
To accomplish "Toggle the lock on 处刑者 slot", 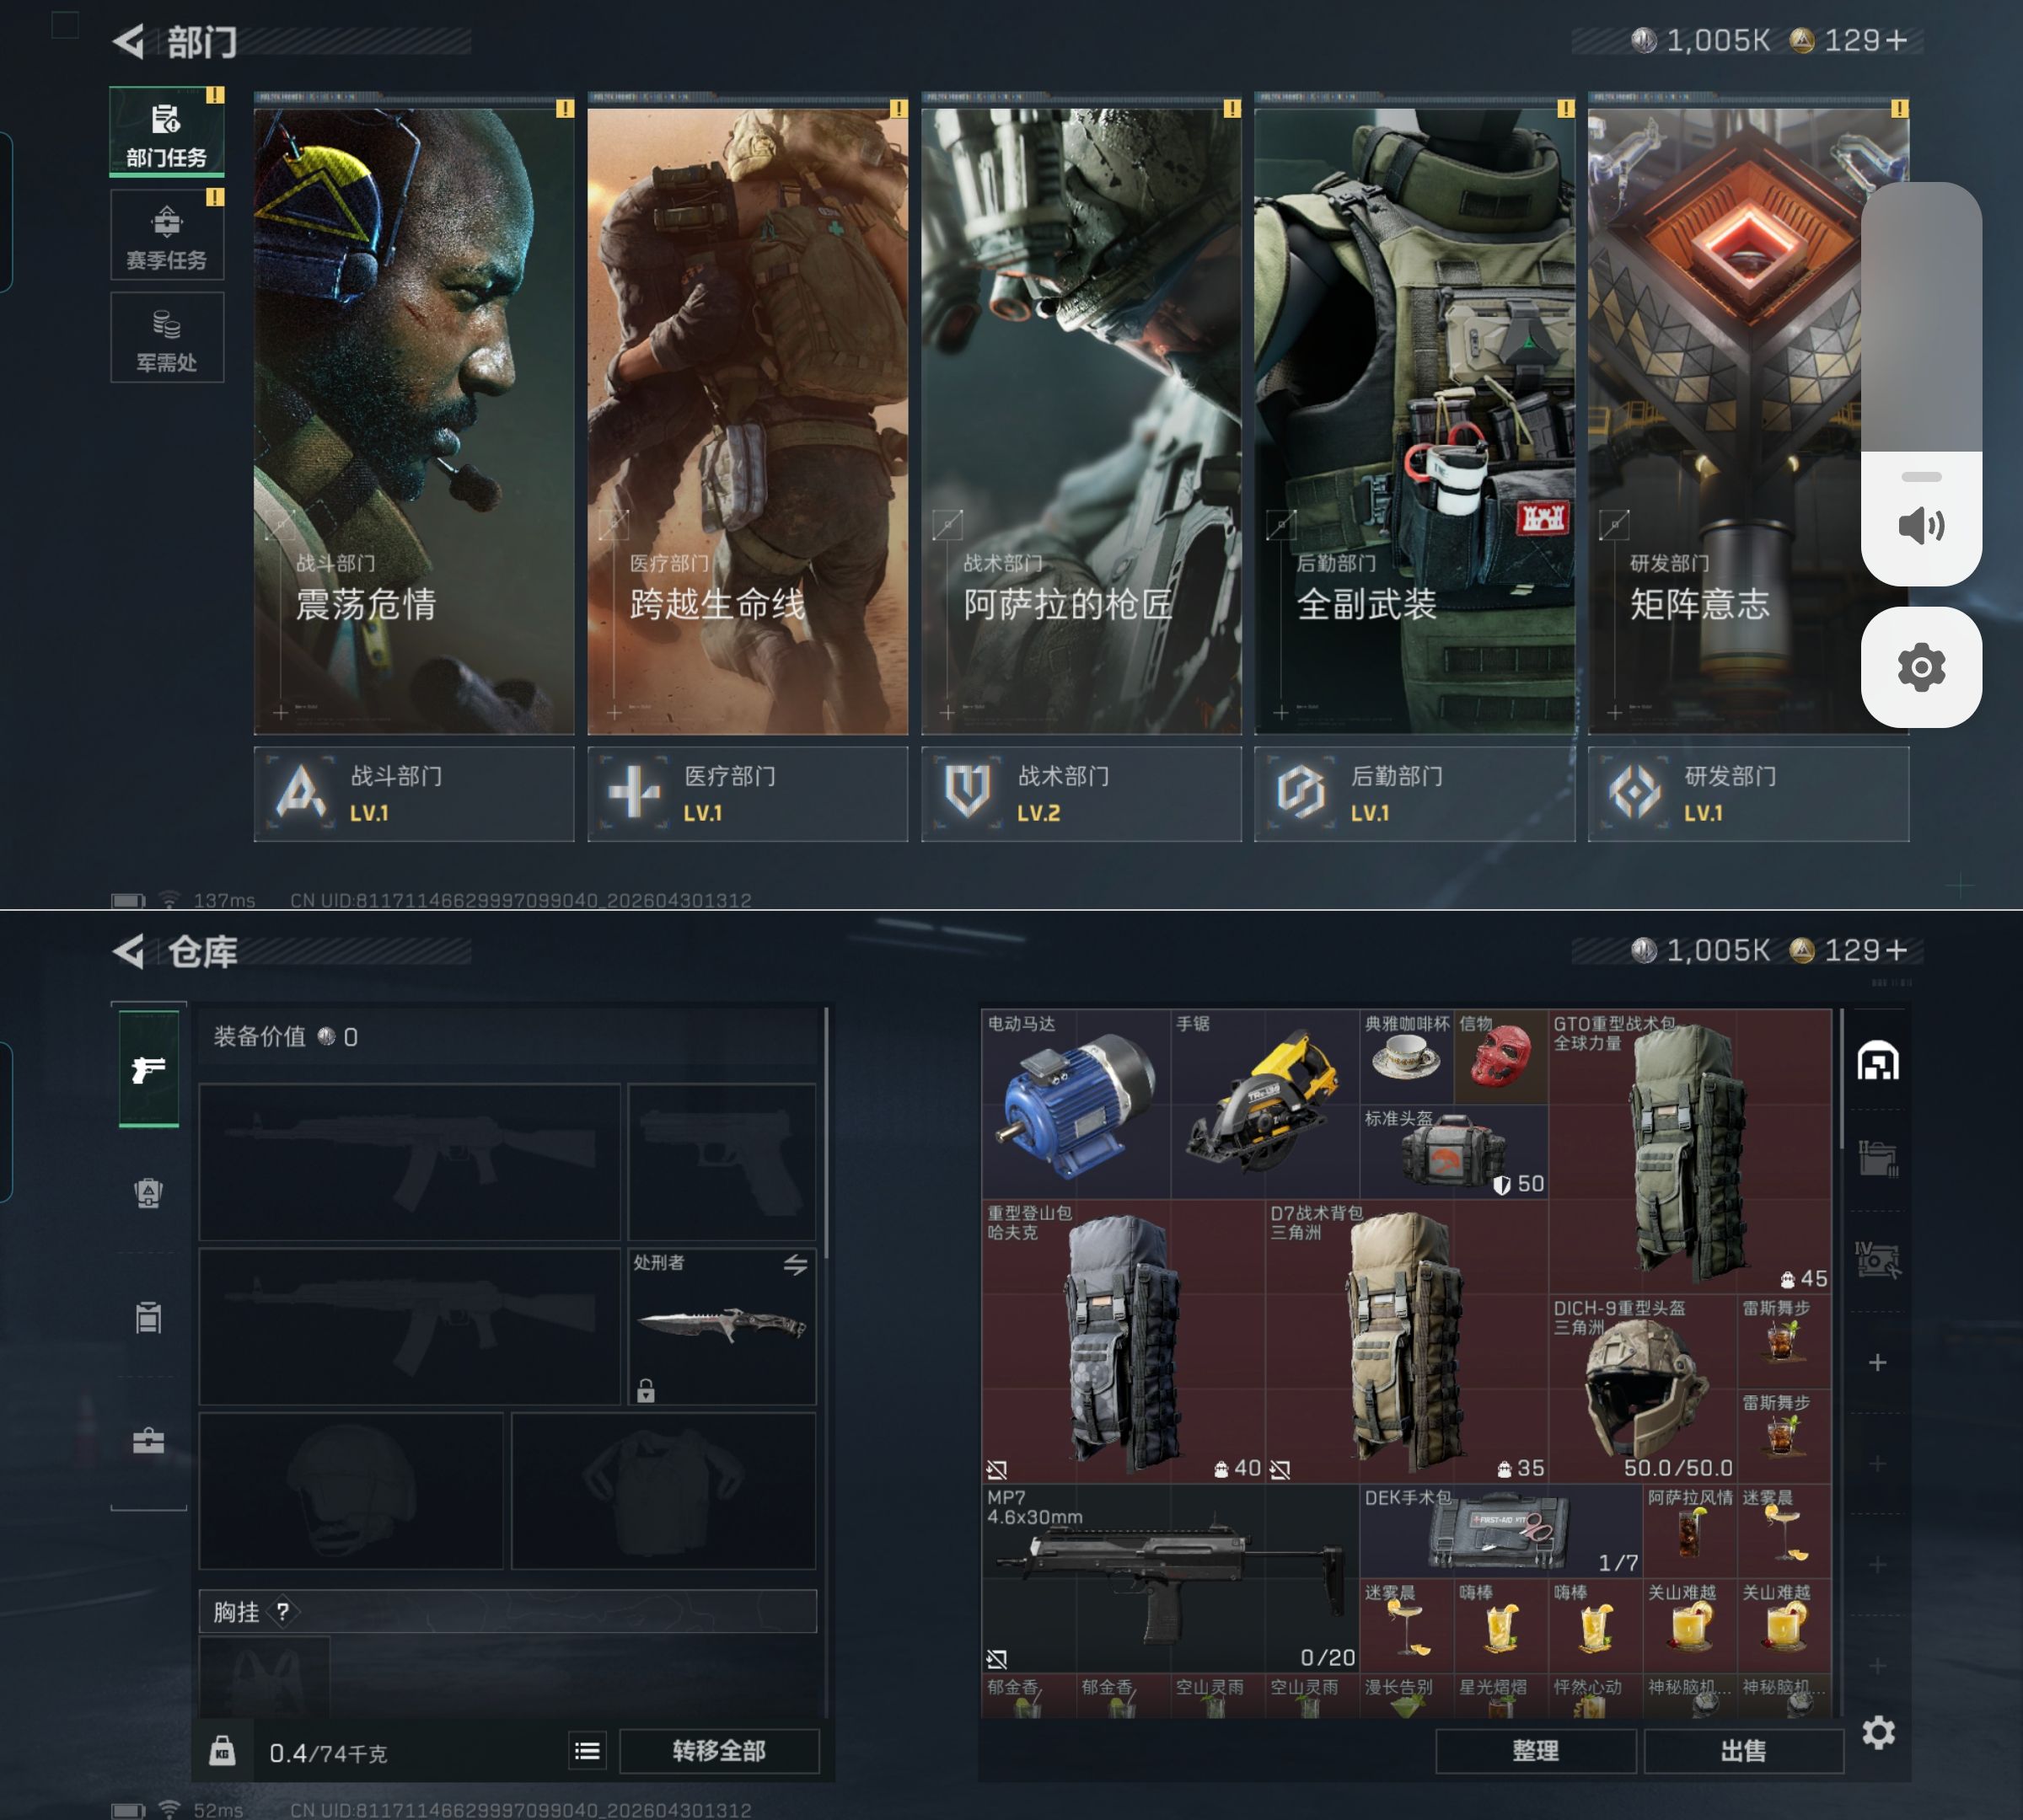I will point(647,1390).
